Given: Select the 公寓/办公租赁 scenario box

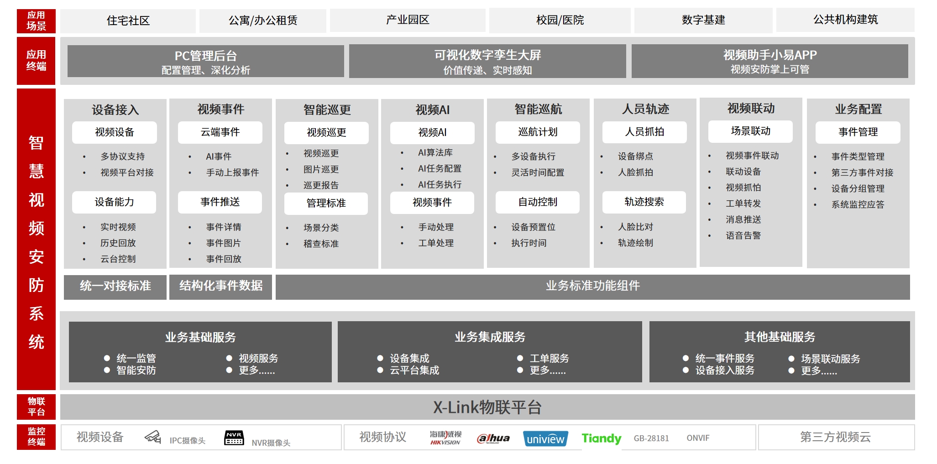Looking at the screenshot, I should [263, 21].
